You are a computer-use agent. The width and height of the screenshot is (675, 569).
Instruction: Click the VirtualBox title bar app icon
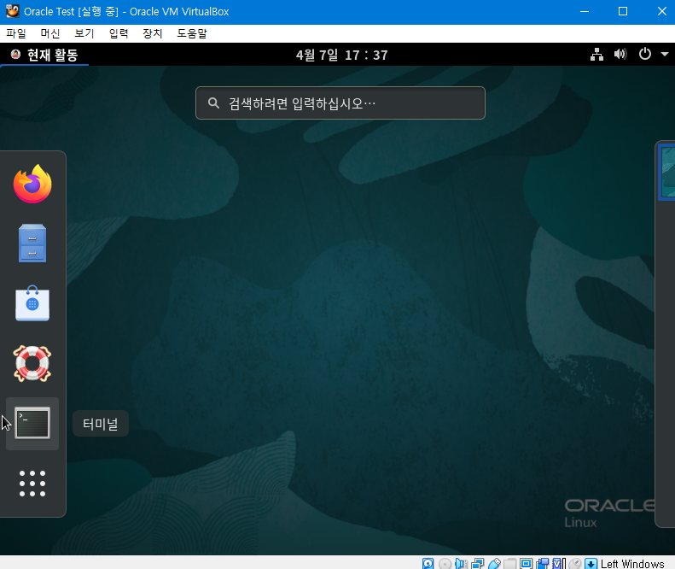(13, 11)
